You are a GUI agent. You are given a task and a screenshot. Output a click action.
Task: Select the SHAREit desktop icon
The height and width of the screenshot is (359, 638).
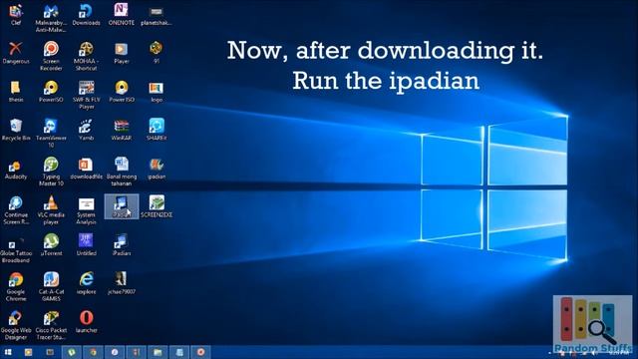[157, 130]
